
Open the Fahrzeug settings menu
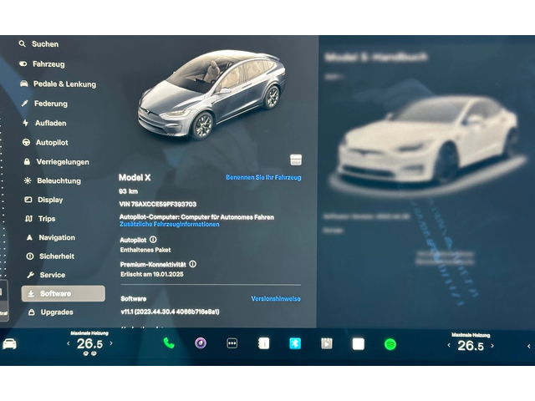coord(43,64)
